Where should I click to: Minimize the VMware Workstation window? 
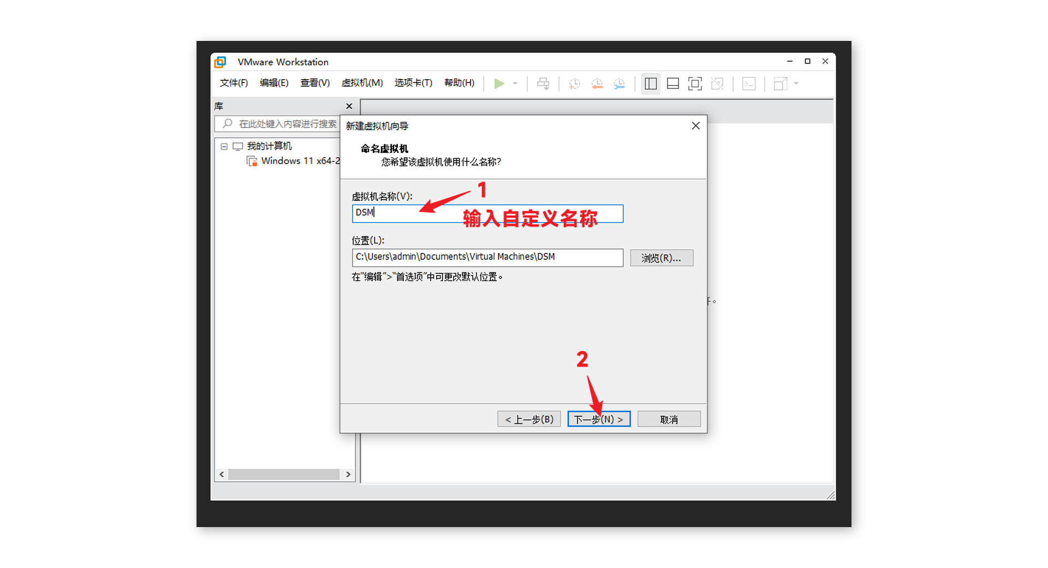point(790,62)
